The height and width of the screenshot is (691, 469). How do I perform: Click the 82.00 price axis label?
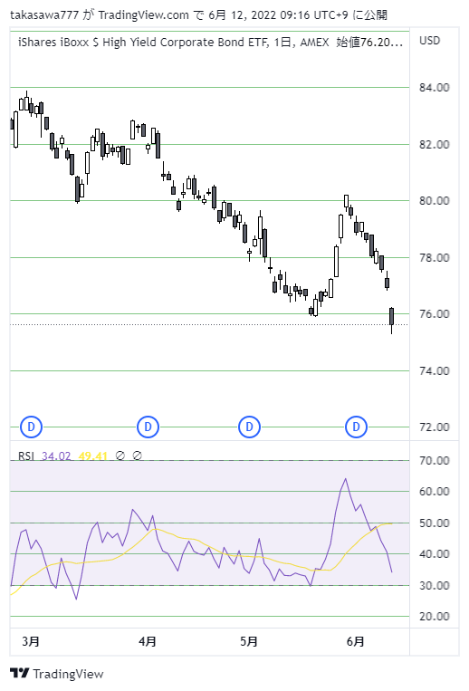(x=435, y=145)
